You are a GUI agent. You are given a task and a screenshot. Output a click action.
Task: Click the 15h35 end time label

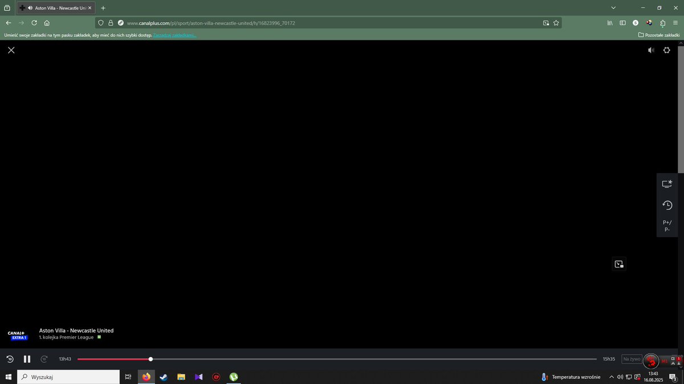(x=609, y=359)
